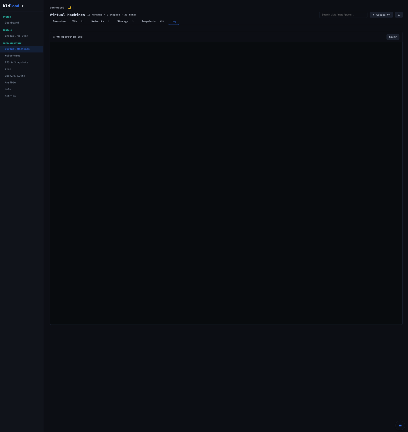Click the Create VM button
This screenshot has height=432, width=408.
381,15
